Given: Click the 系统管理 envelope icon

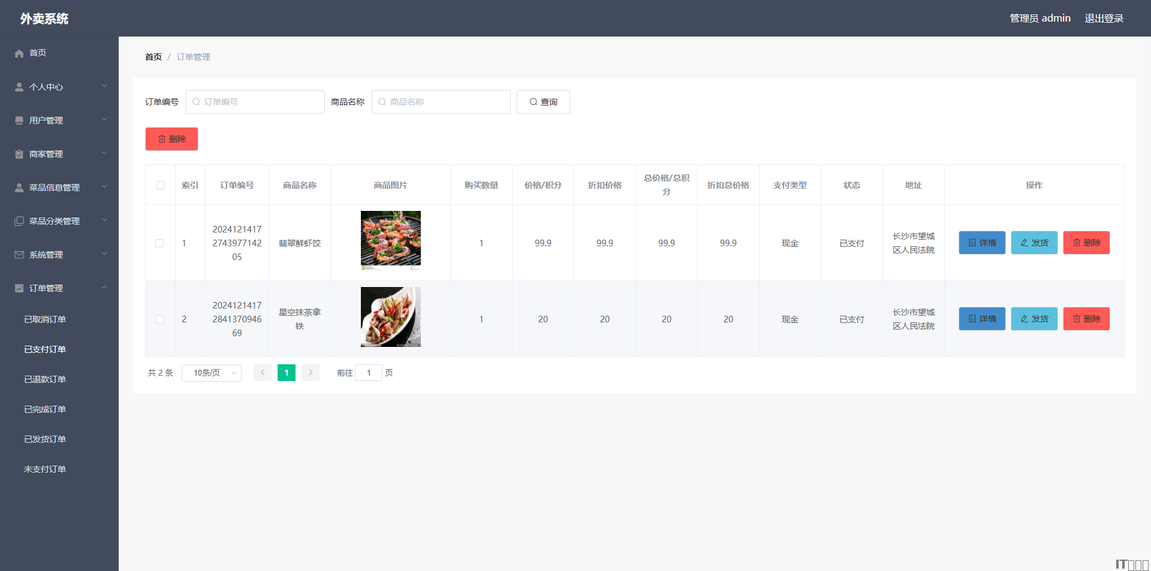Looking at the screenshot, I should 19,255.
